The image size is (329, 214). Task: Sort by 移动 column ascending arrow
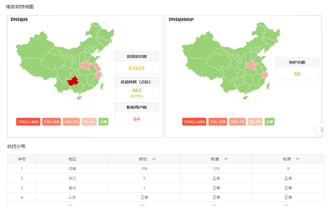tap(154, 159)
